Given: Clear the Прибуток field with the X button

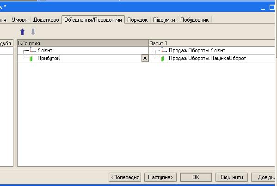Looking at the screenshot, I should [145, 58].
